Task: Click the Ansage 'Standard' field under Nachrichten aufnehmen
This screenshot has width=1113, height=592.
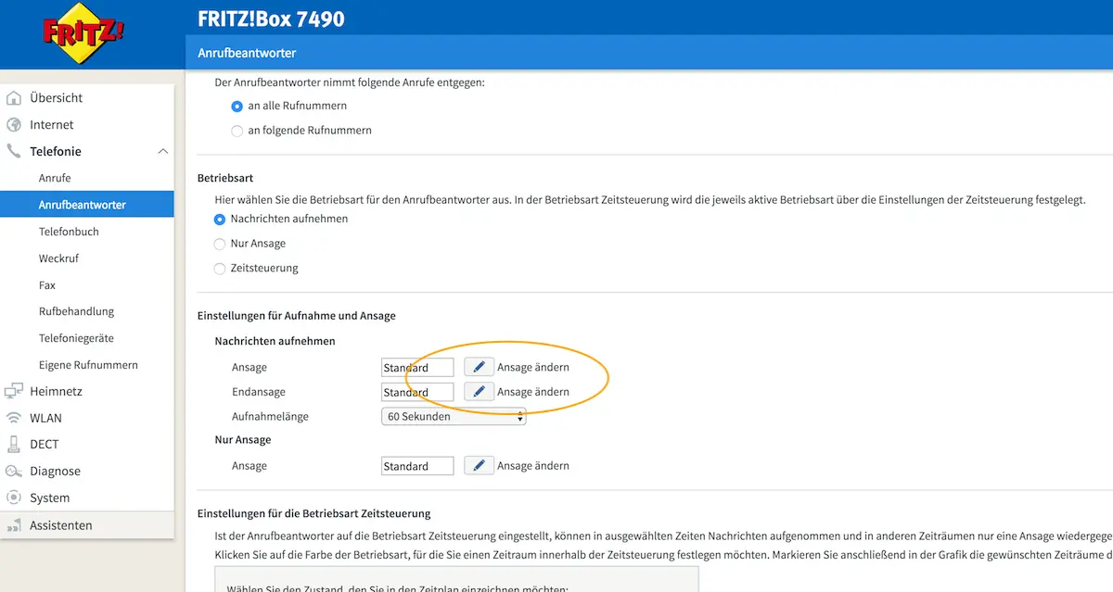Action: (x=417, y=368)
